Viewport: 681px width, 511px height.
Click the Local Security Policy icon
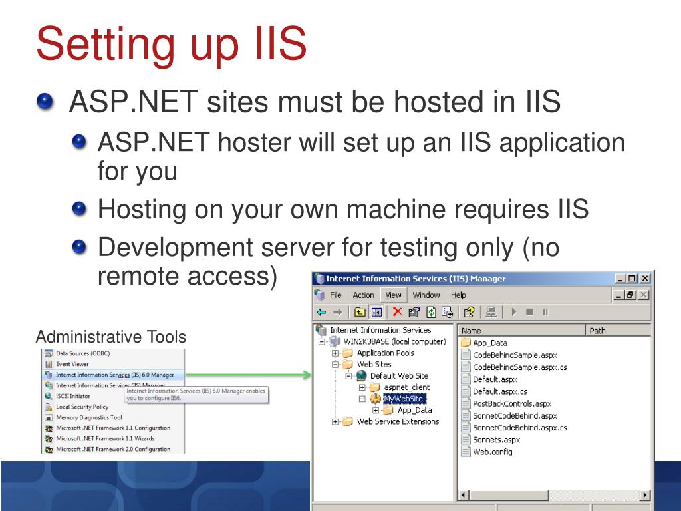49,407
